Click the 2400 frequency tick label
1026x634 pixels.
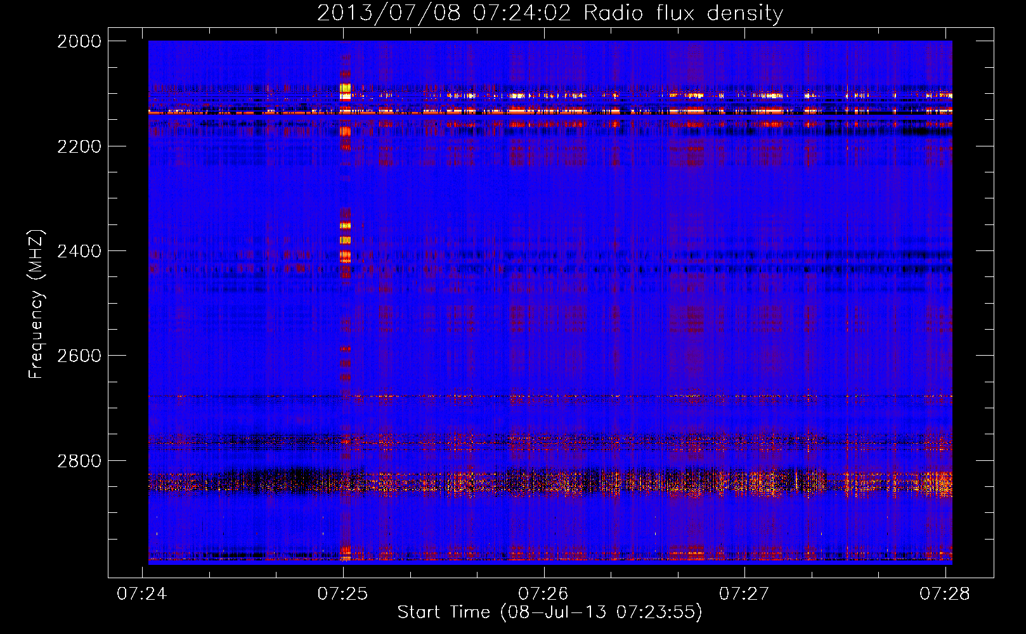[79, 251]
